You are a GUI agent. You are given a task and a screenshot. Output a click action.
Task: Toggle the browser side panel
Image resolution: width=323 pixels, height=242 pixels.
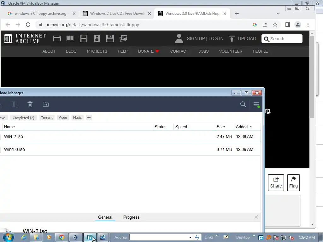(x=288, y=25)
